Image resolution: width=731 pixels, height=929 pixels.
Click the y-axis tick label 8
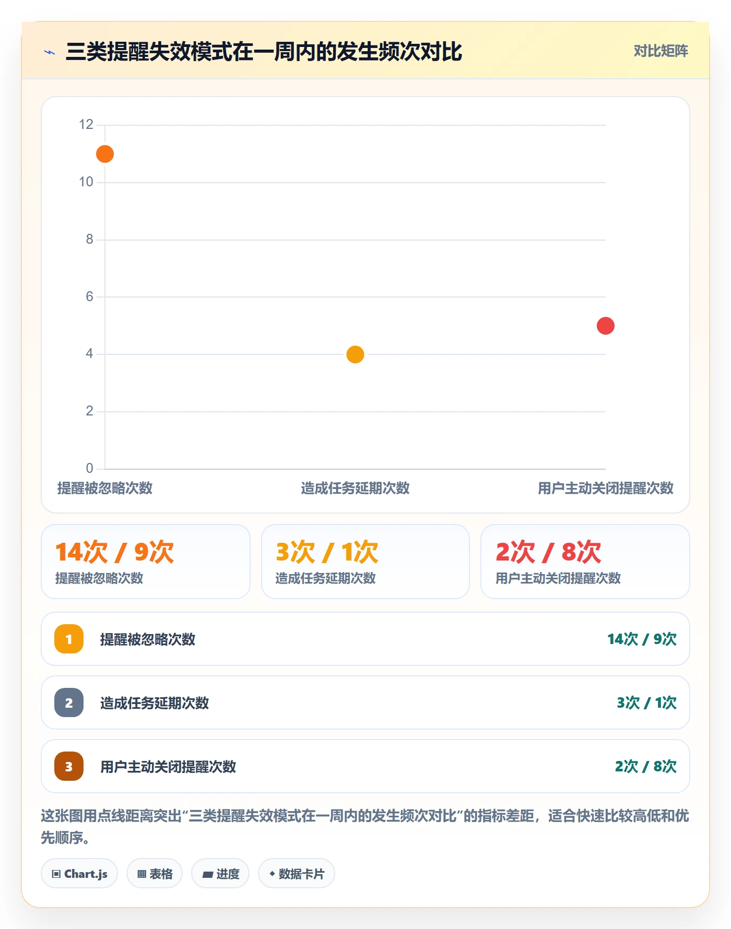click(x=90, y=239)
